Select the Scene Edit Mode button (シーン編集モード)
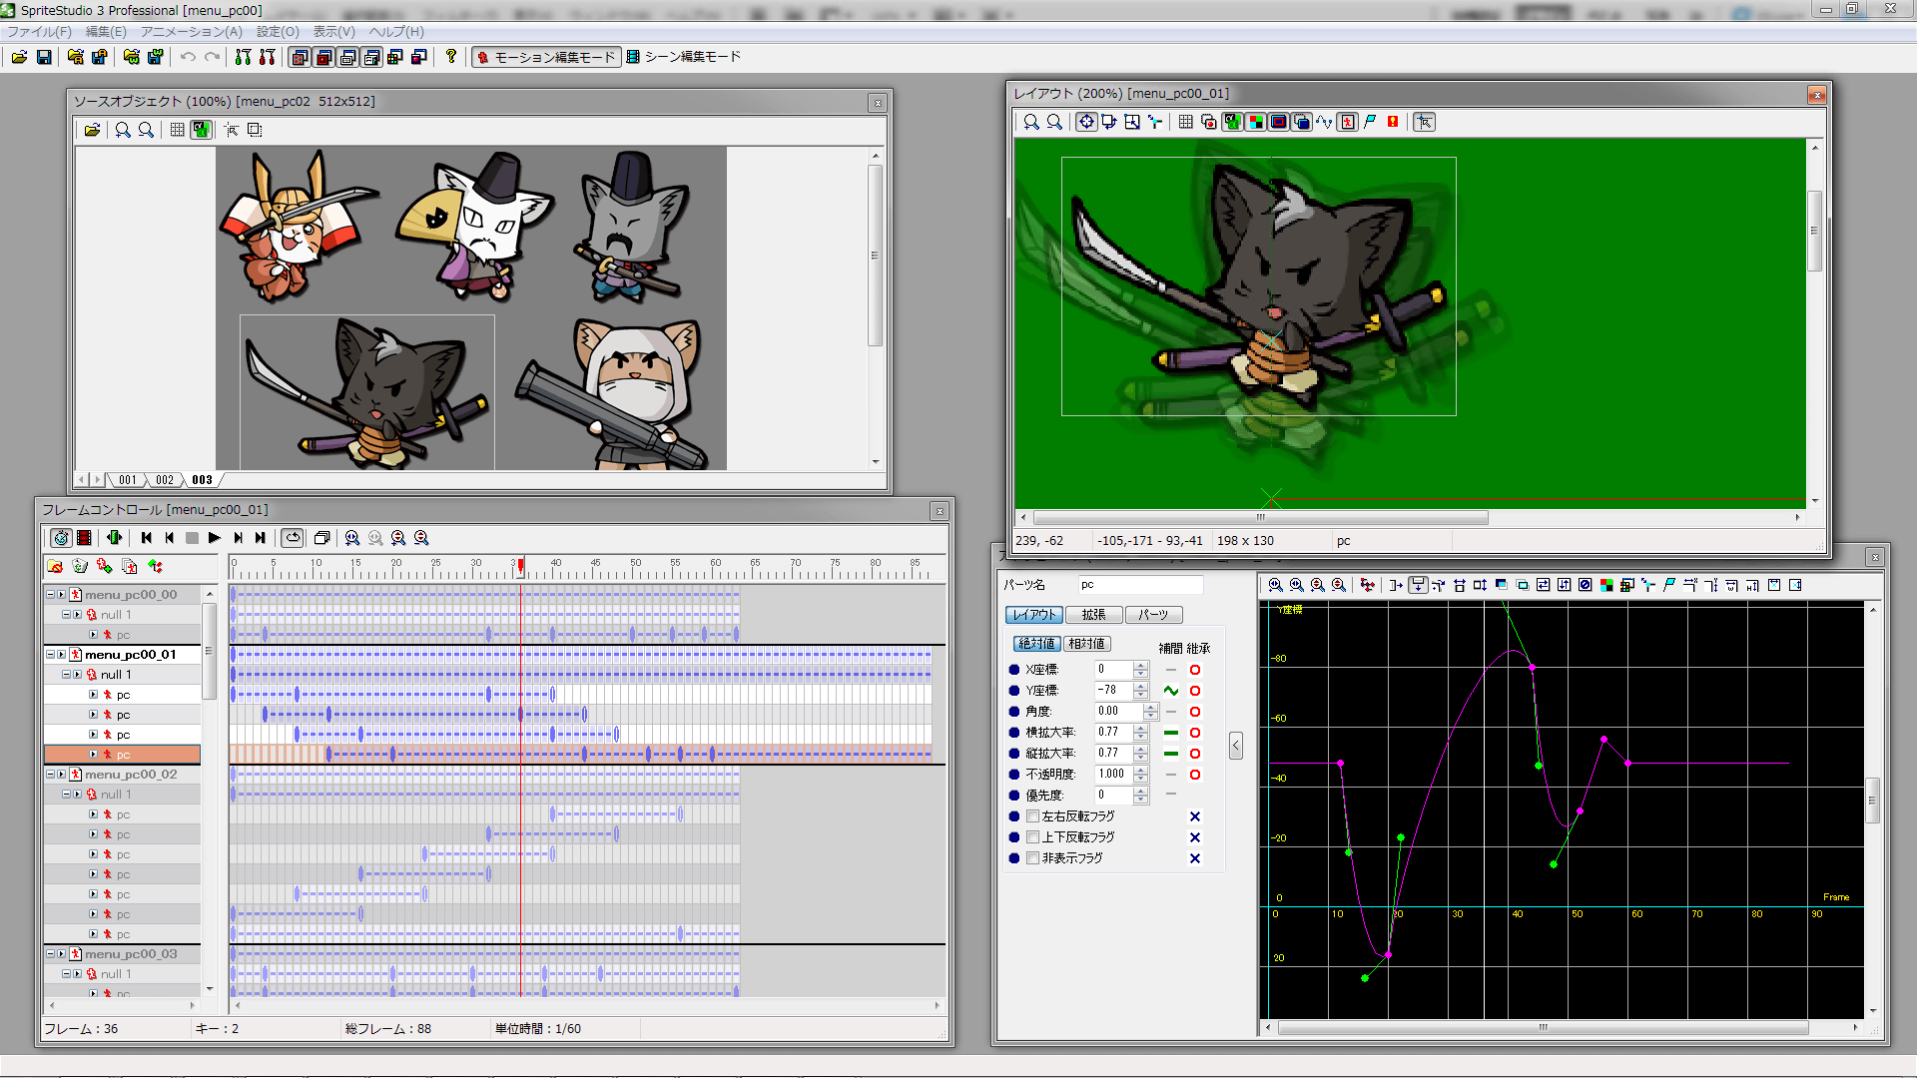Image resolution: width=1917 pixels, height=1078 pixels. pyautogui.click(x=684, y=57)
